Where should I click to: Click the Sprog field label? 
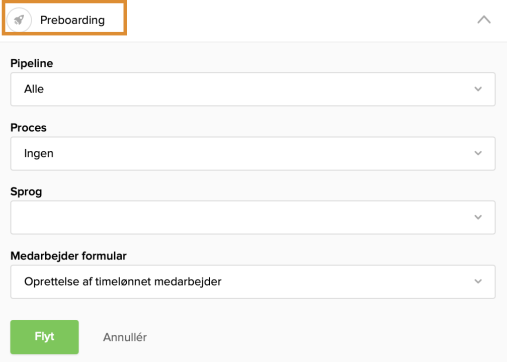[26, 192]
